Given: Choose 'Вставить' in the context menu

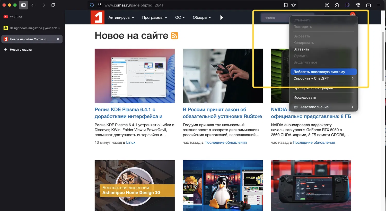Looking at the screenshot, I should pyautogui.click(x=324, y=49).
